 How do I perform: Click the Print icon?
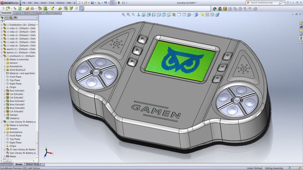(x=99, y=3)
